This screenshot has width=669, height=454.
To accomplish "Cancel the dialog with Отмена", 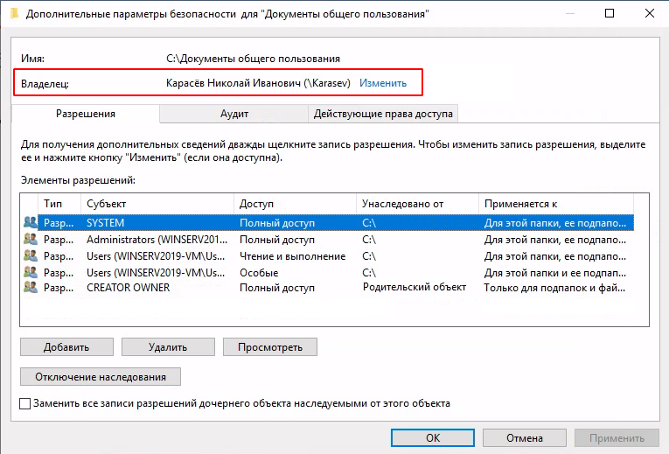I will click(x=525, y=437).
